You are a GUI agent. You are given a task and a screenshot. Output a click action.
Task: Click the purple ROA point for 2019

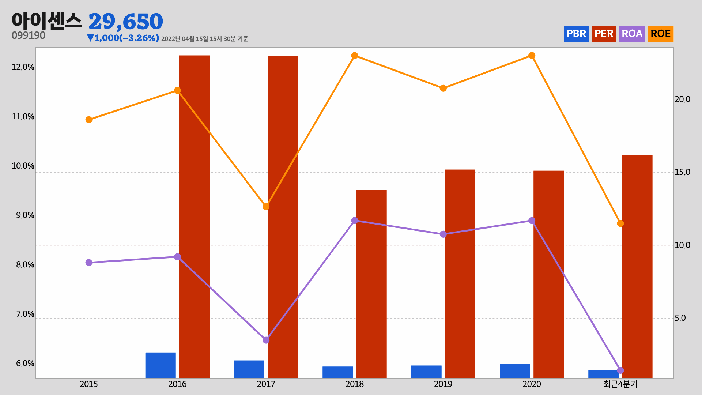pos(443,234)
